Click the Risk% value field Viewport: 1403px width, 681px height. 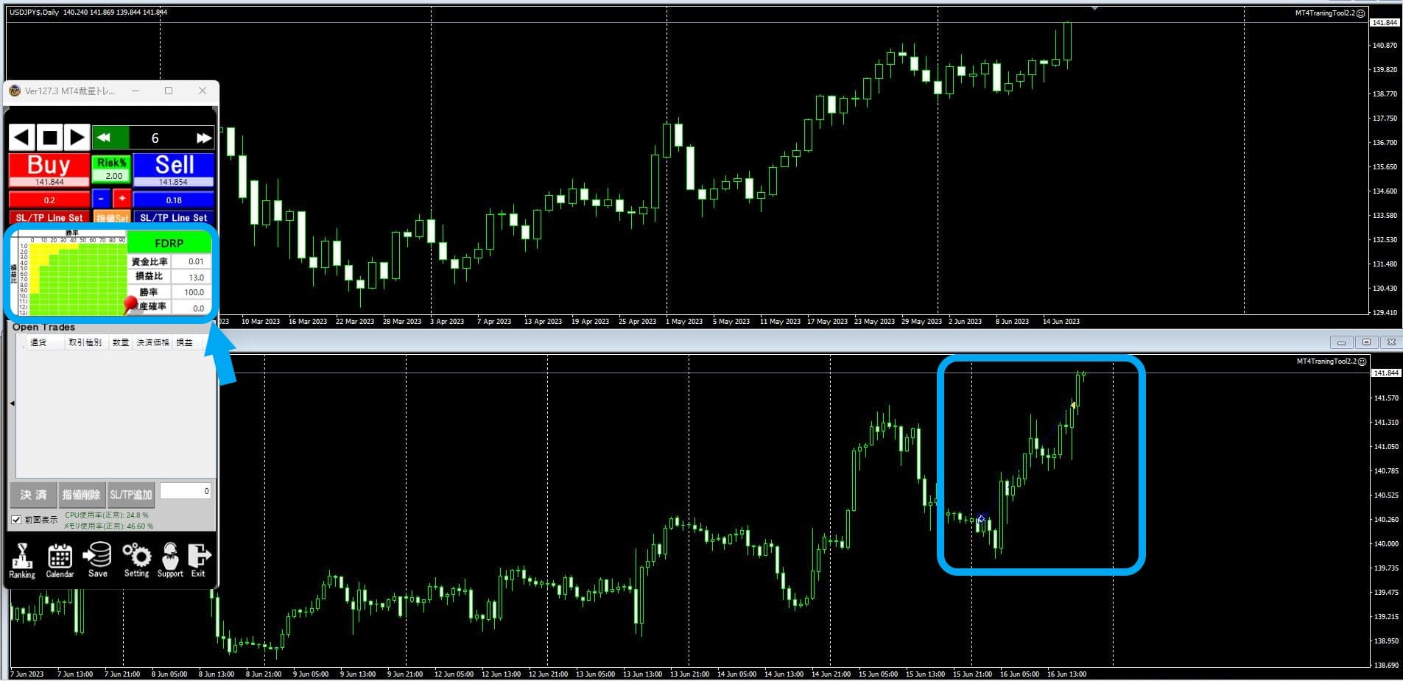coord(113,176)
